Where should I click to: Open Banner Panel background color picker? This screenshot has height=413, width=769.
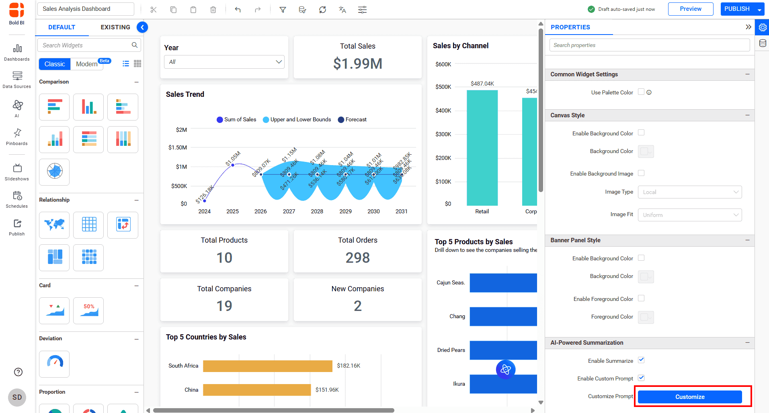[x=646, y=276]
